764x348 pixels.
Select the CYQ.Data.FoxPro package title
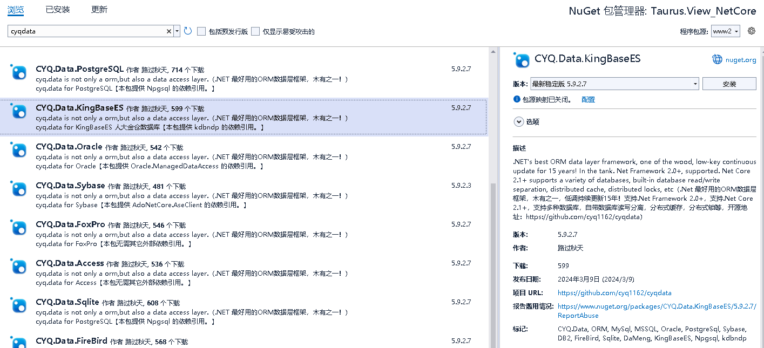pos(70,224)
